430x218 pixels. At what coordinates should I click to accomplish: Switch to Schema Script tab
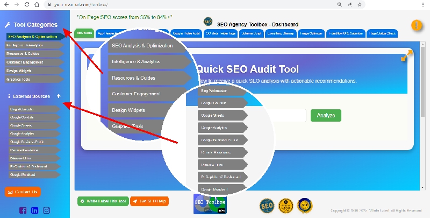pos(252,33)
